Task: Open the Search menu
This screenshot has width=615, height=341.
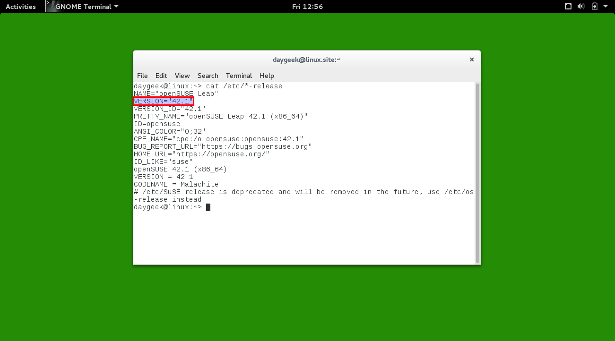Action: pos(208,76)
